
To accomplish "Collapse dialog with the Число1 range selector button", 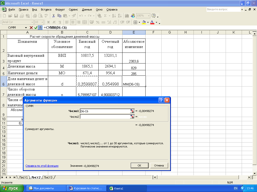I will 132,111.
